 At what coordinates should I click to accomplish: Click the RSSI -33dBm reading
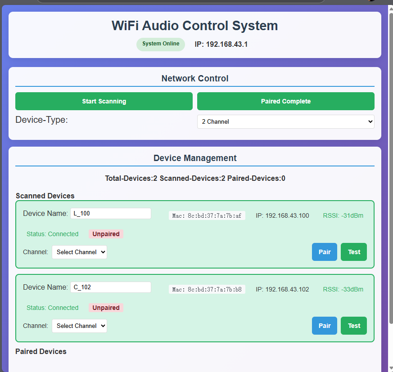[x=343, y=289]
